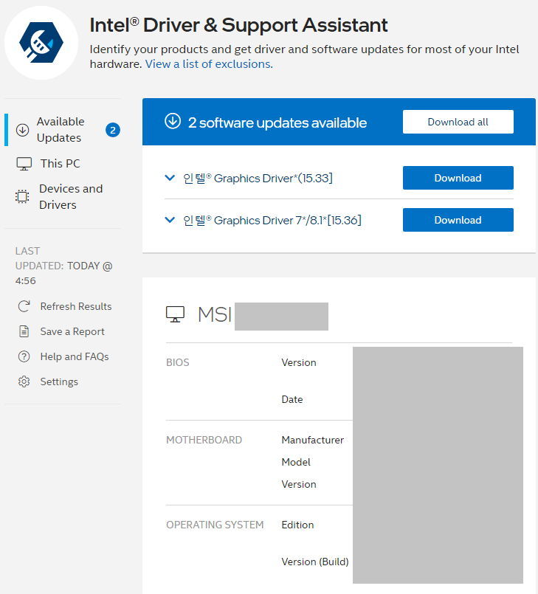Open Devices and Drivers section
This screenshot has height=594, width=538.
pos(71,196)
